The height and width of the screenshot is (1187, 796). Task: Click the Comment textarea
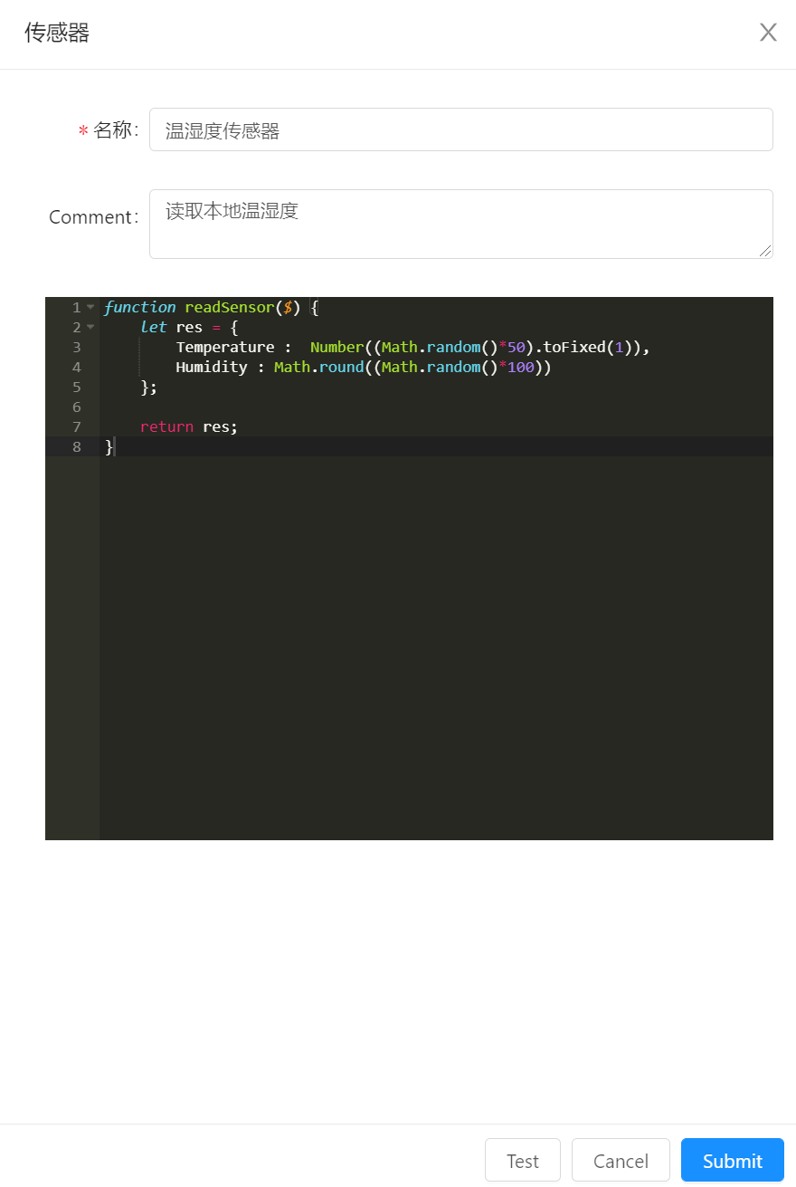[461, 224]
